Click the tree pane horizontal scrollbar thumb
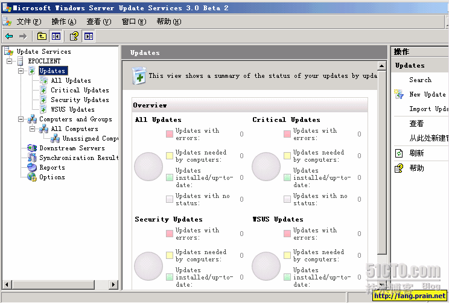Screen dimensions: 449x303 [53, 285]
